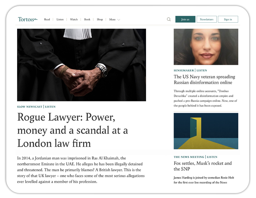Open the Listen menu item
This screenshot has height=198, width=256.
pyautogui.click(x=60, y=19)
